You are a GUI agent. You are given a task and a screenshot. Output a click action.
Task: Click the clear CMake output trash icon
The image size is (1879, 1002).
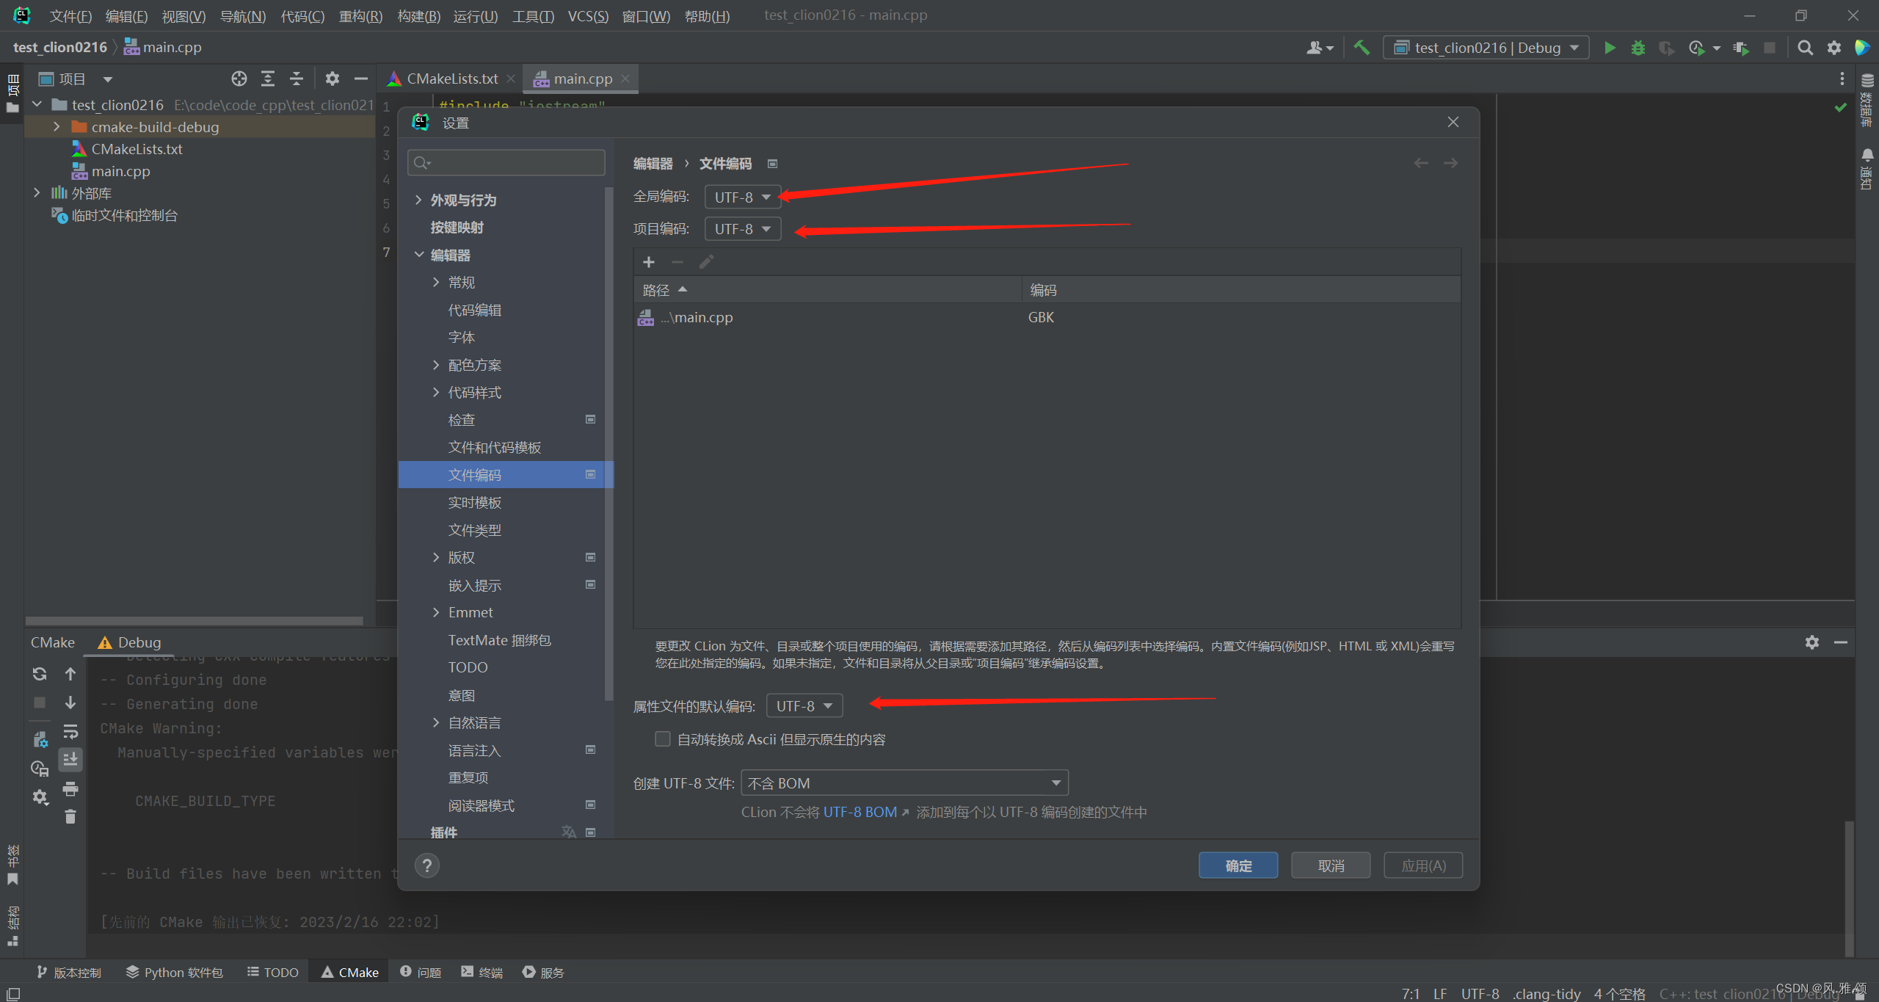[x=70, y=817]
